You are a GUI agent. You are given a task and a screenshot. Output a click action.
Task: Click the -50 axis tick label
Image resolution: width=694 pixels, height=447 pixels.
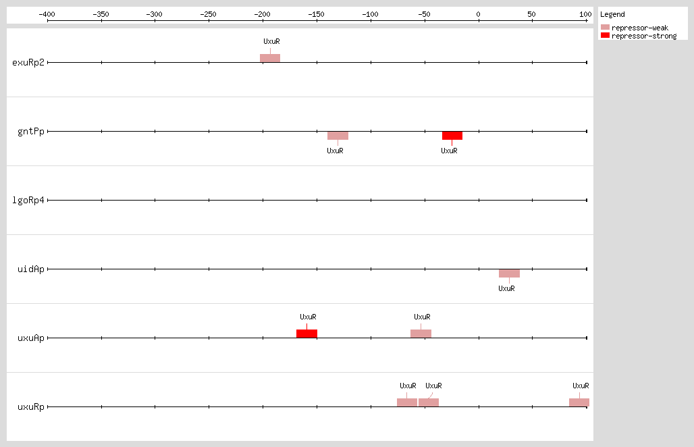click(x=425, y=14)
